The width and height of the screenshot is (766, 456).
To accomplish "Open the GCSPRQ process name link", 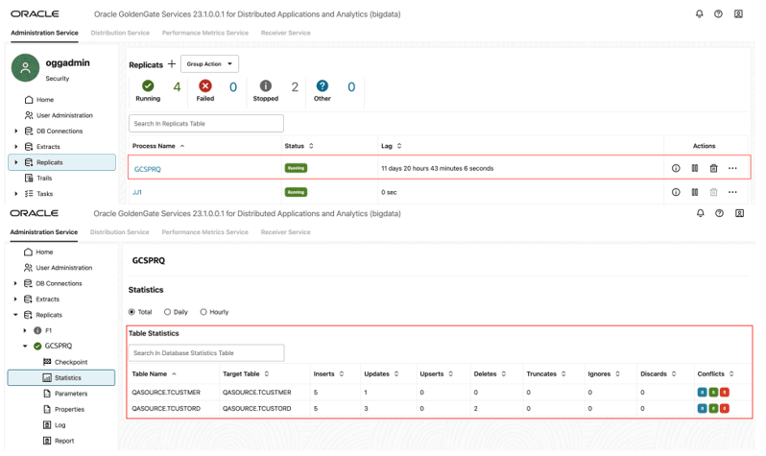I will pos(148,169).
